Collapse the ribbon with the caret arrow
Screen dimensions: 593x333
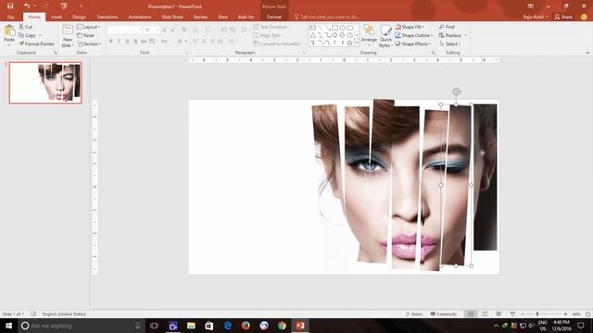click(x=587, y=53)
